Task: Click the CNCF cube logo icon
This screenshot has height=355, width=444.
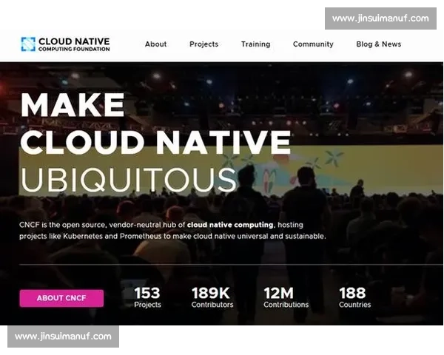Action: 28,44
